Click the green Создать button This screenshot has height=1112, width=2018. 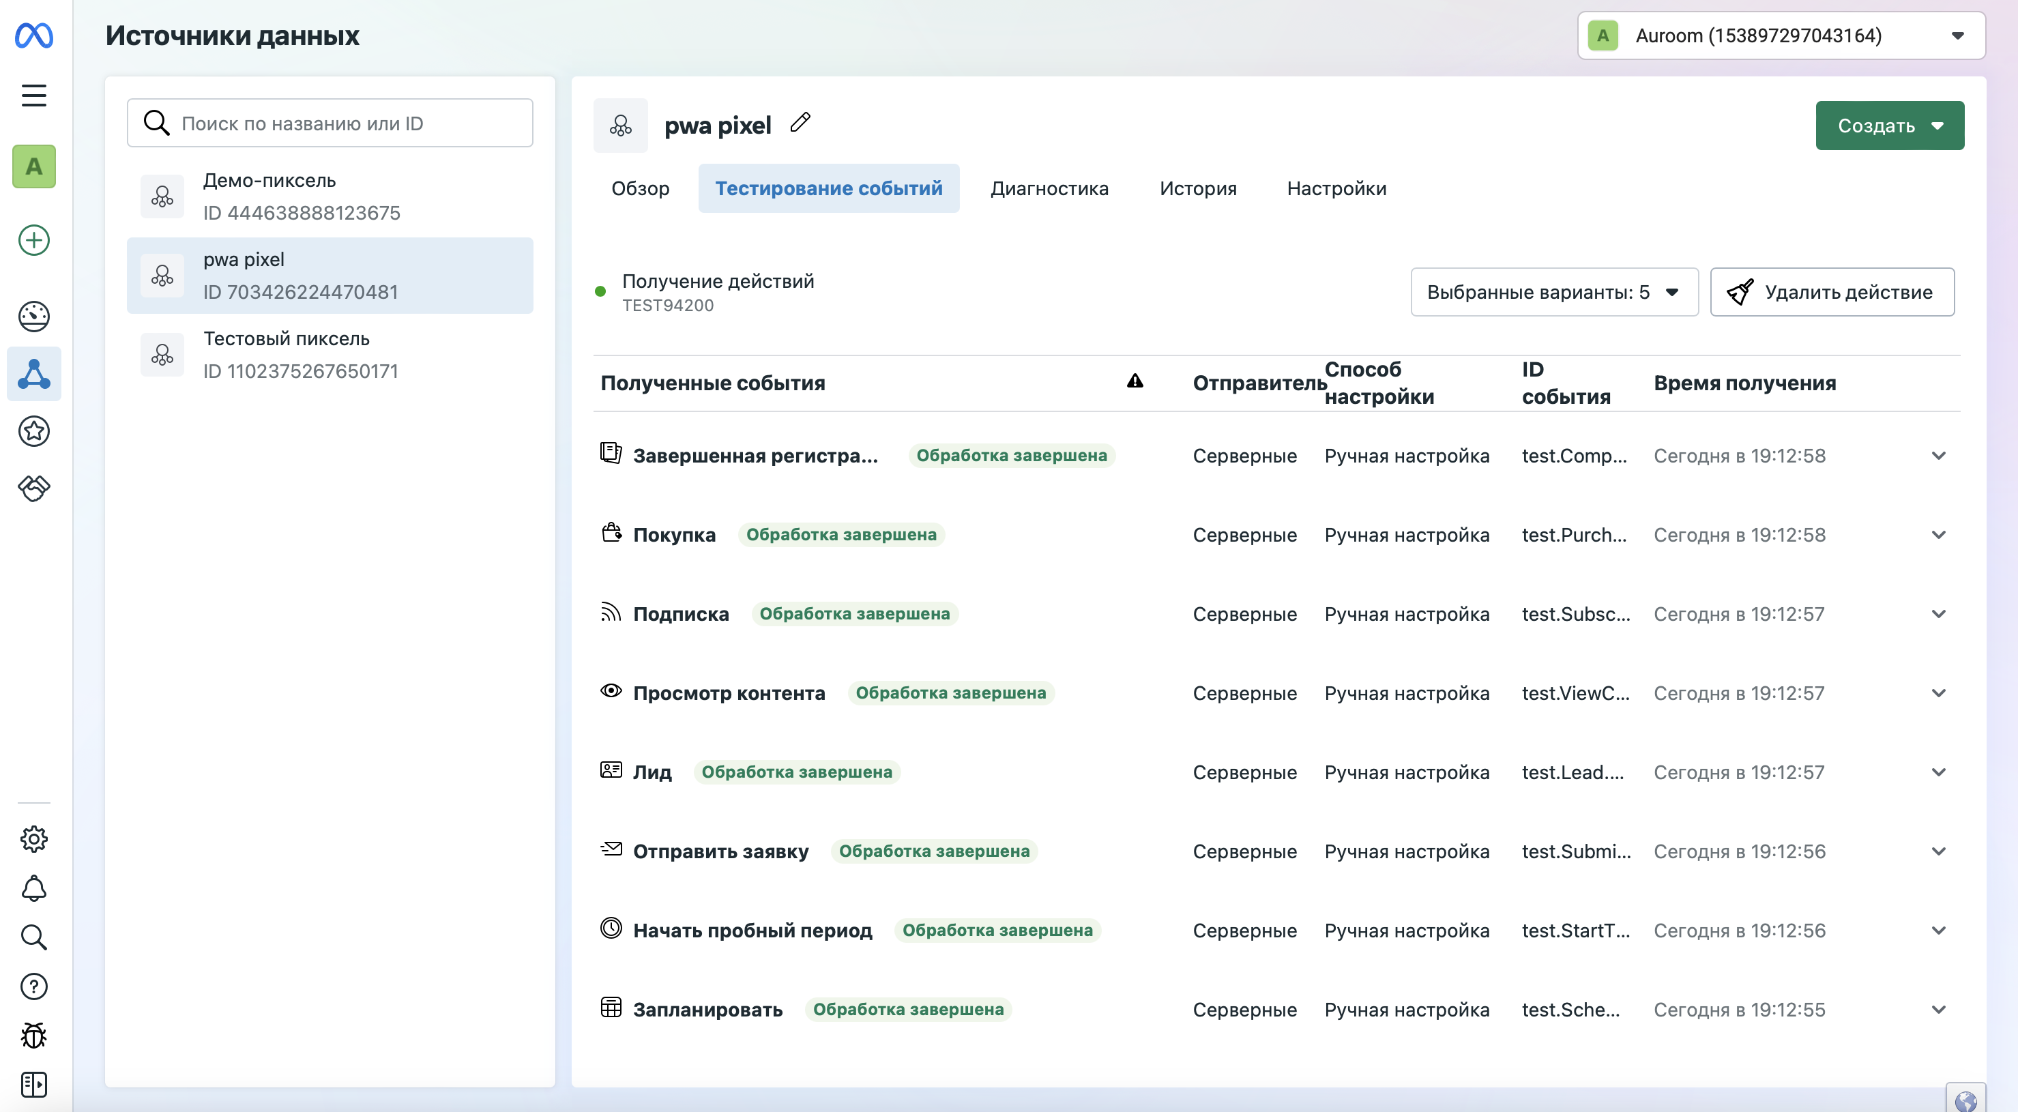[x=1889, y=126]
